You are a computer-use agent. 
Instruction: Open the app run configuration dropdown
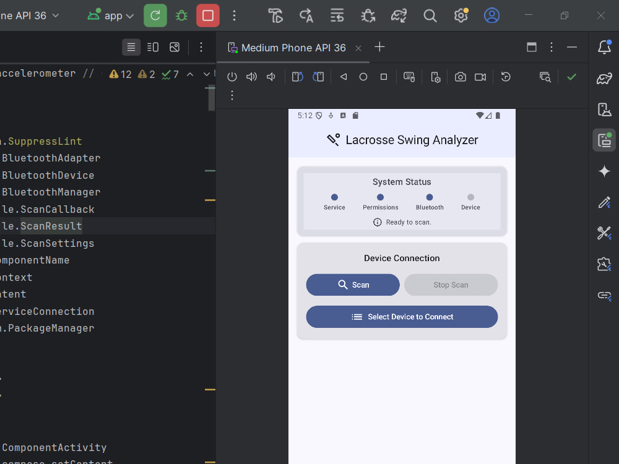point(111,16)
